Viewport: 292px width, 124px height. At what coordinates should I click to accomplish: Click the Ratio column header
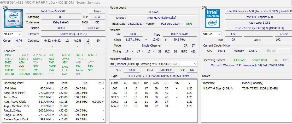(x=62, y=83)
